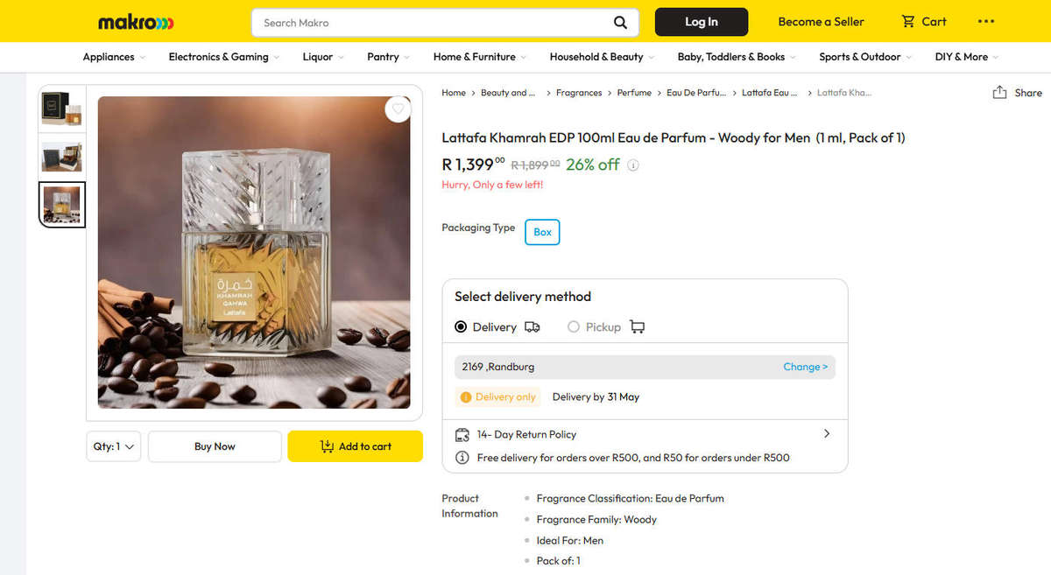Open the Liquor category tab
The width and height of the screenshot is (1051, 575).
pyautogui.click(x=317, y=57)
